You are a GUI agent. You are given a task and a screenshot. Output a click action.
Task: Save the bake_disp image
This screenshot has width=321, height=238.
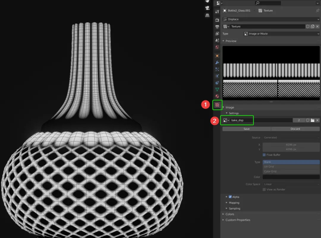pyautogui.click(x=246, y=129)
